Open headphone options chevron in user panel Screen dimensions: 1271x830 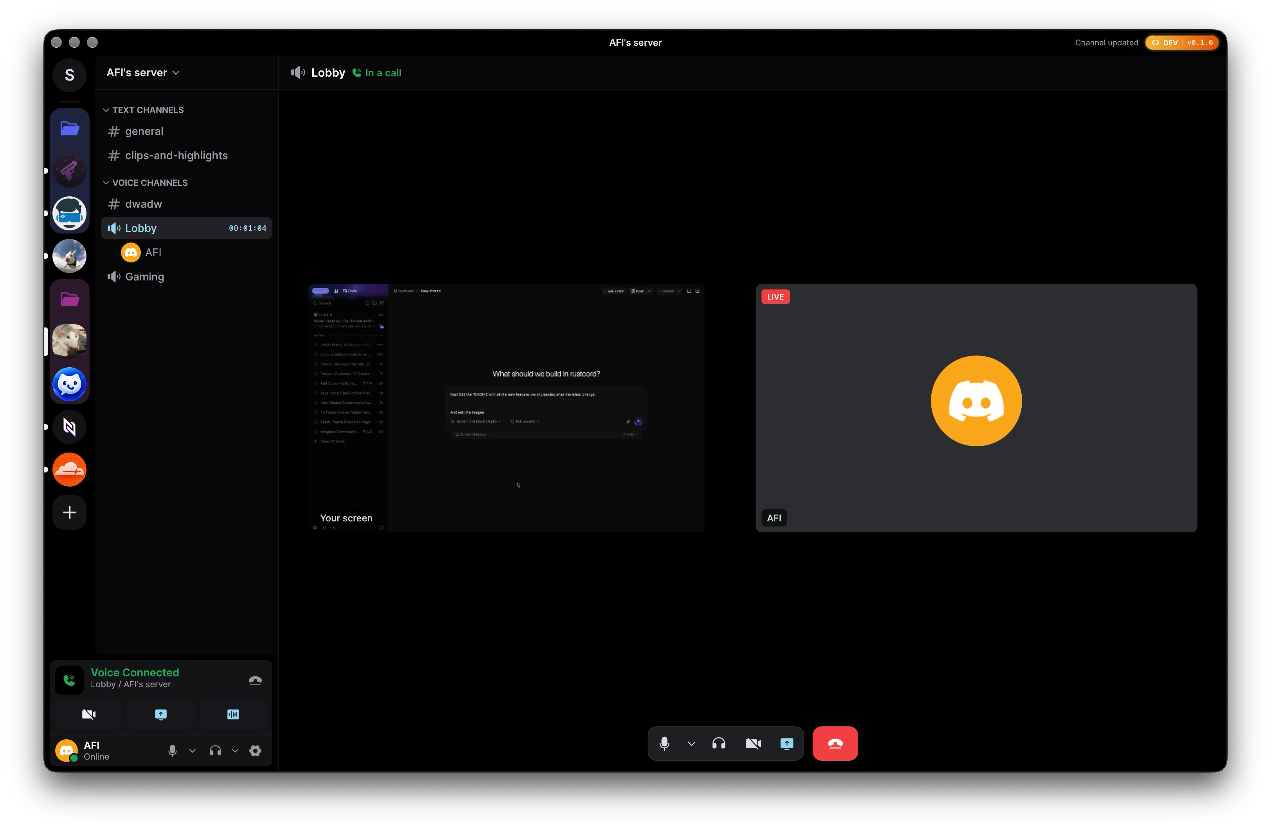pyautogui.click(x=235, y=751)
